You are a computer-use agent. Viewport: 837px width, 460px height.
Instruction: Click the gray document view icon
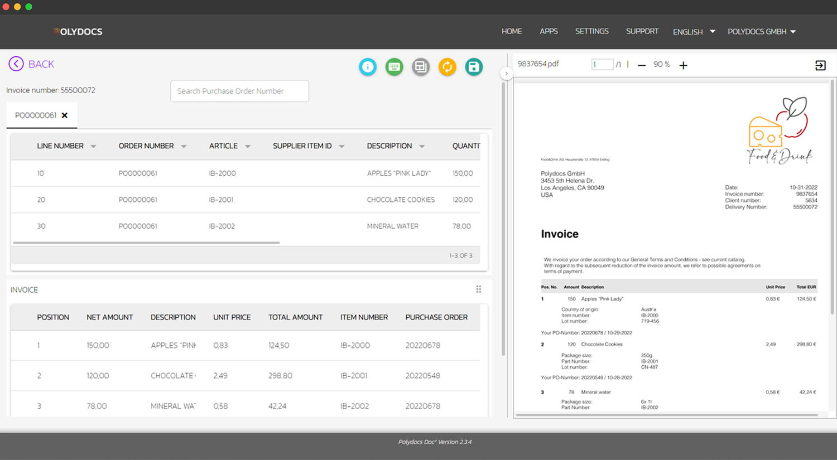click(421, 66)
